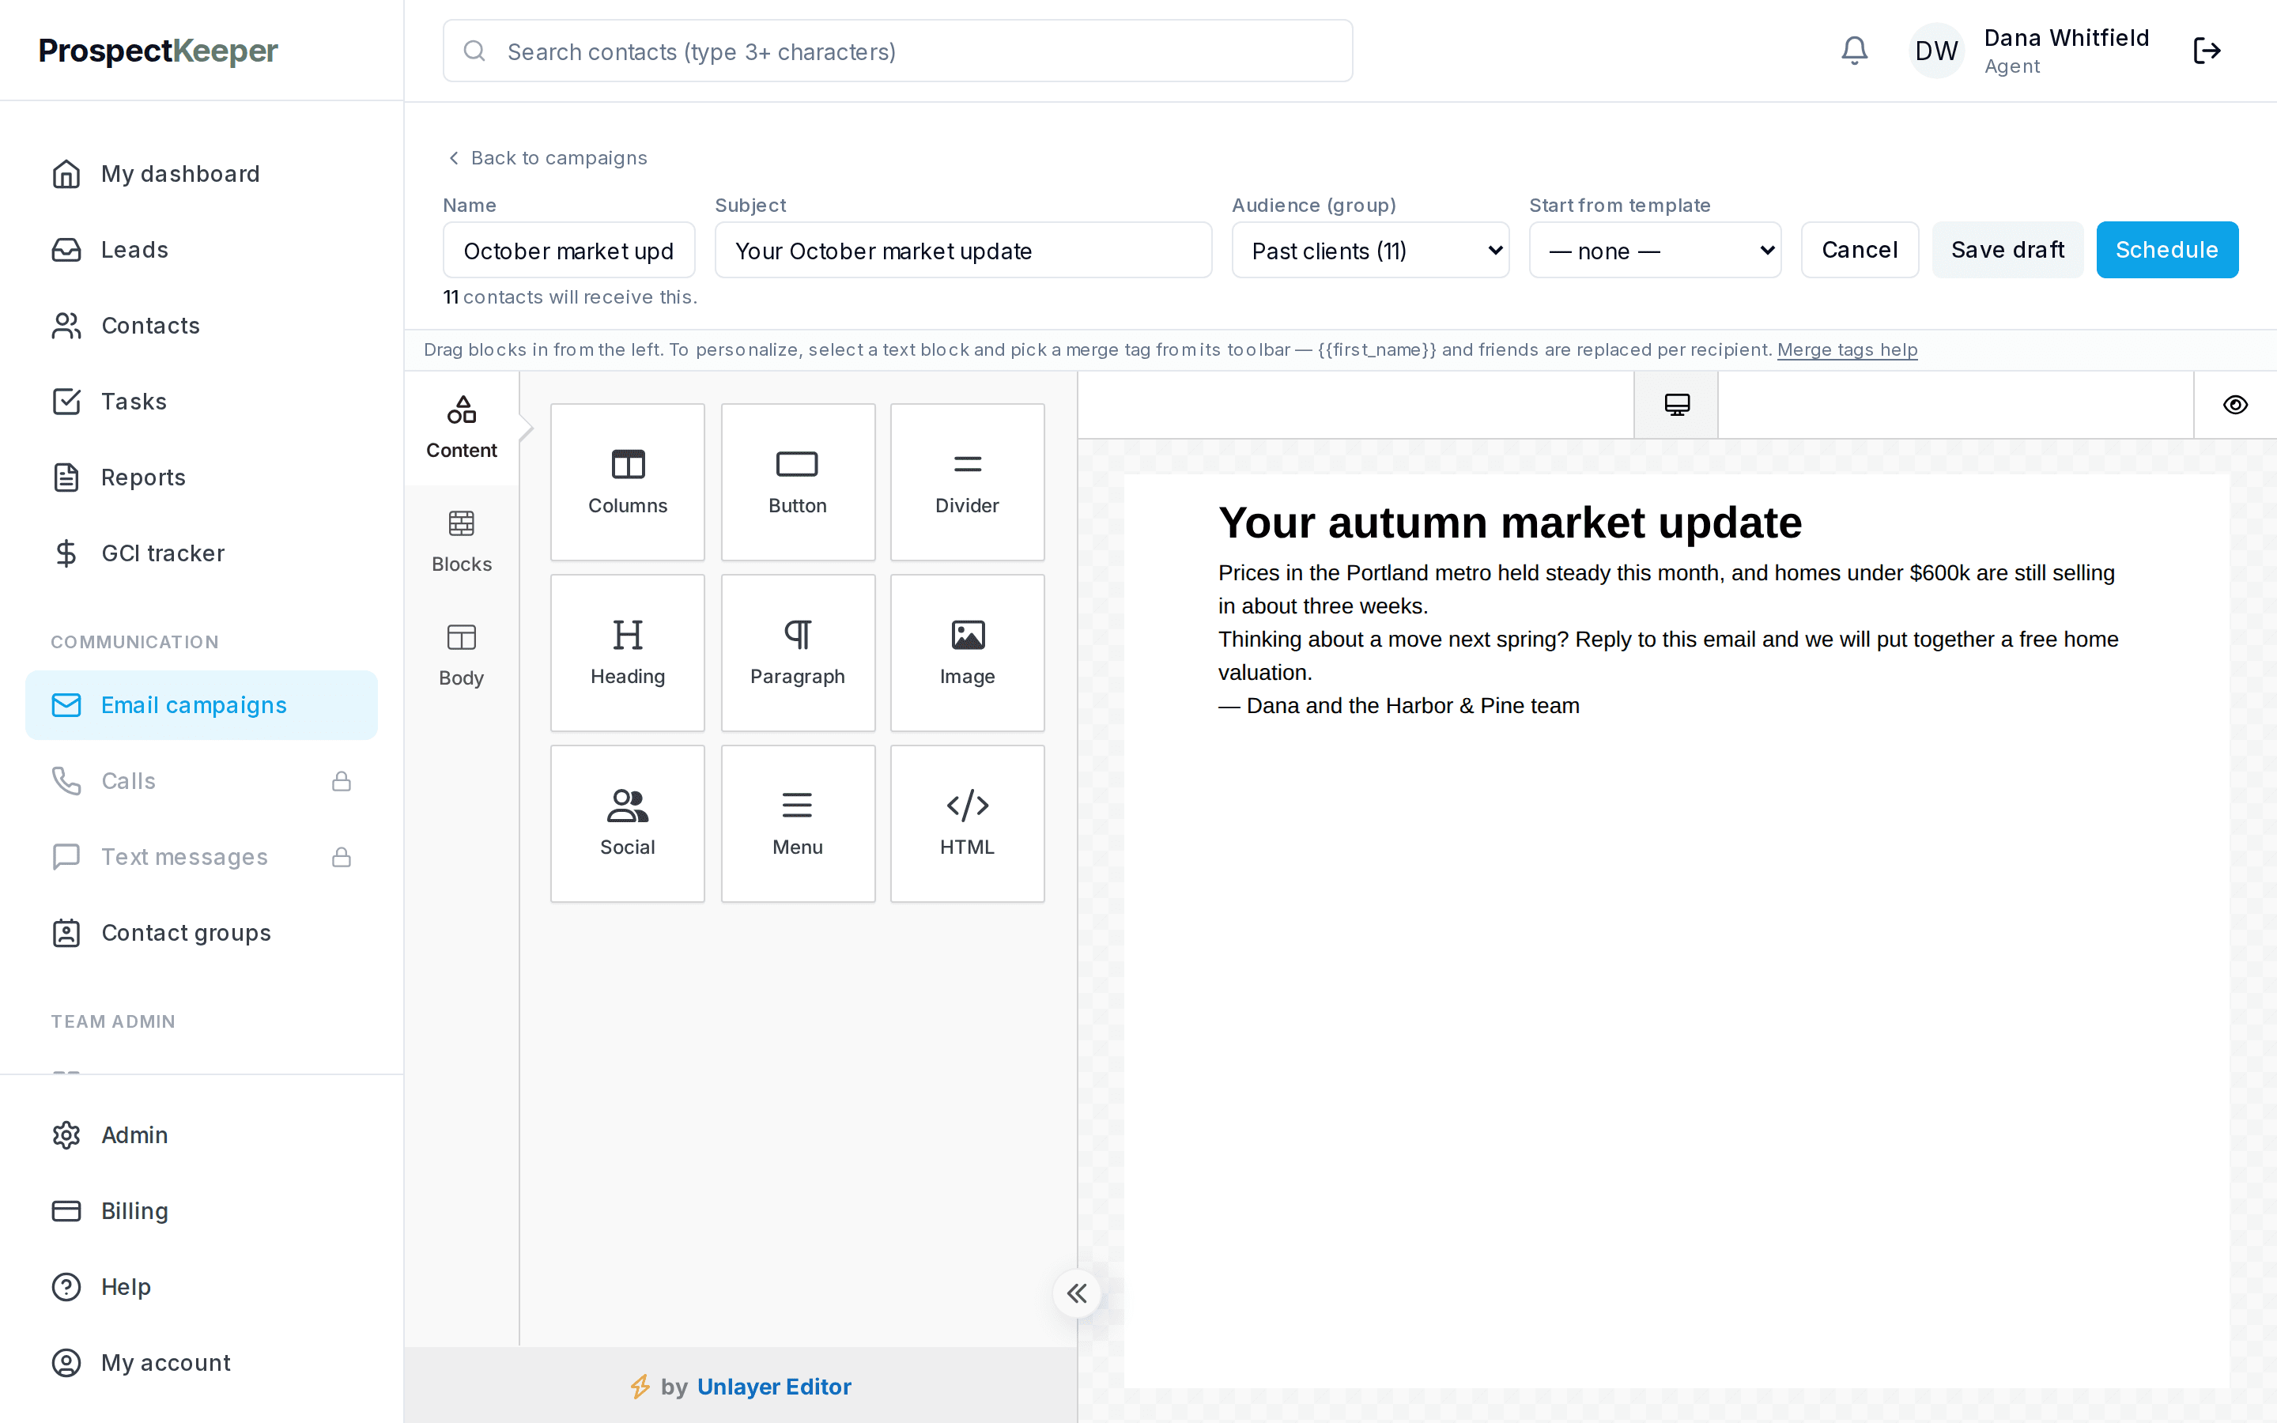Viewport: 2277px width, 1423px height.
Task: Add a Columns content block
Action: (x=628, y=482)
